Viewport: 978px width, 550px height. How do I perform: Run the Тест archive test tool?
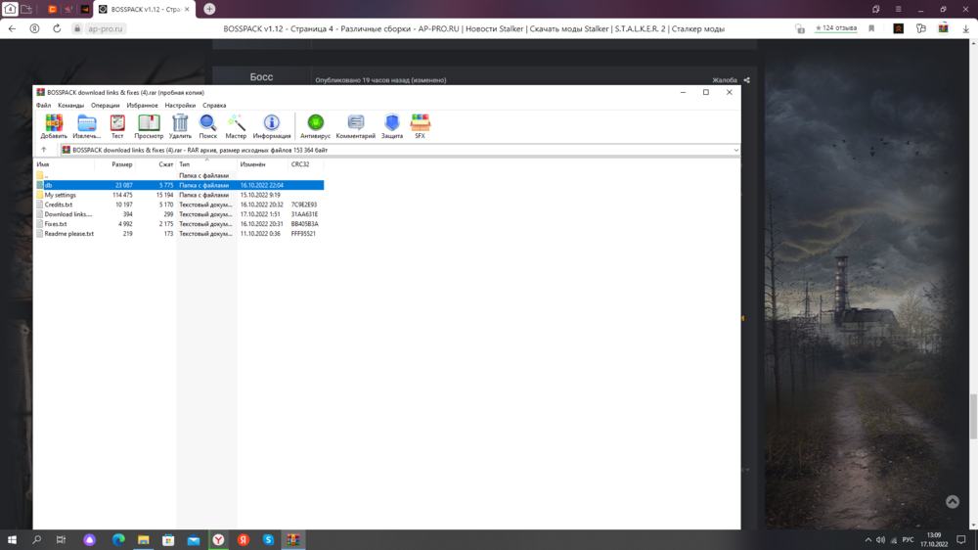coord(117,125)
